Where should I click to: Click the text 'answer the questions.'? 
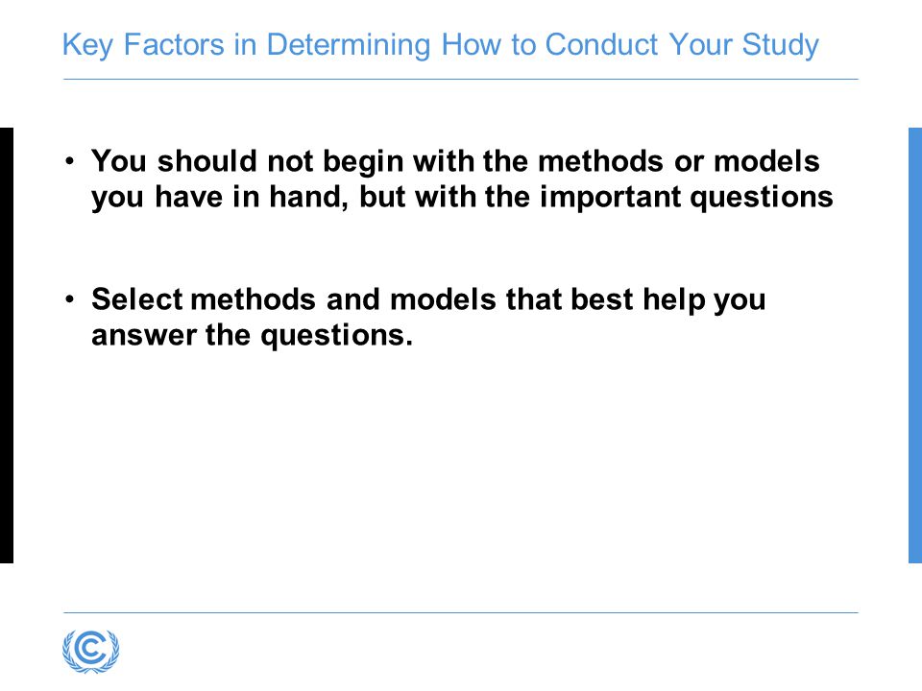click(x=253, y=336)
